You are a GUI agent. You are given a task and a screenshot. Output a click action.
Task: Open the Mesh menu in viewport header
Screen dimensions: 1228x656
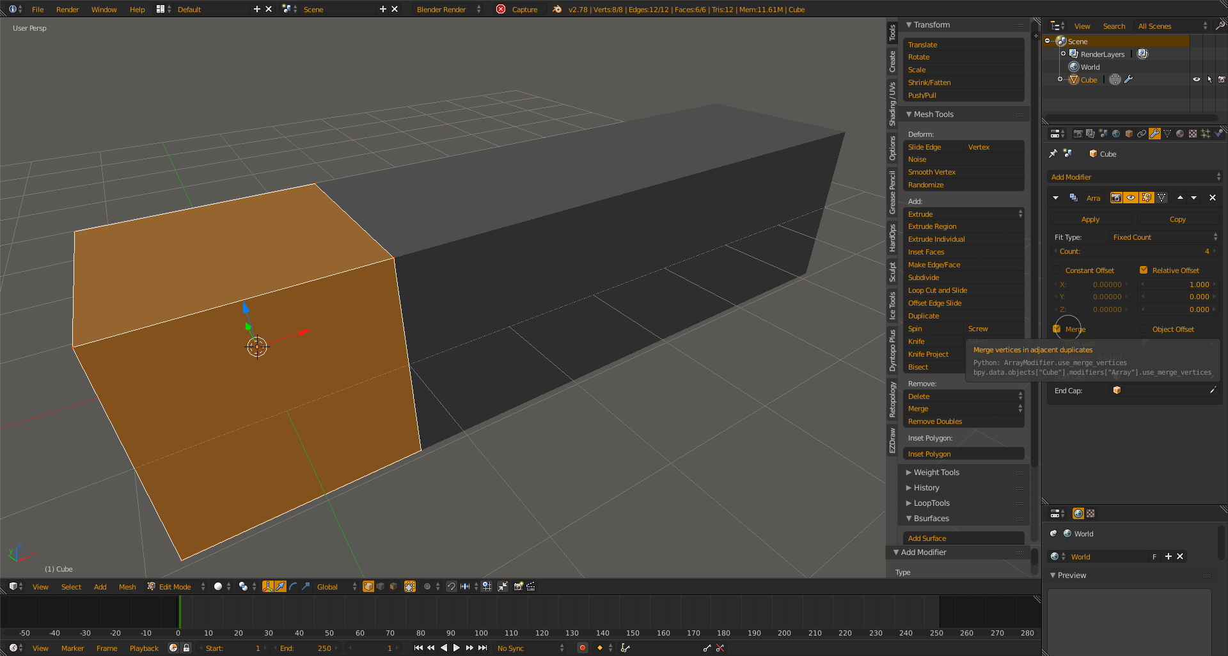(x=127, y=586)
